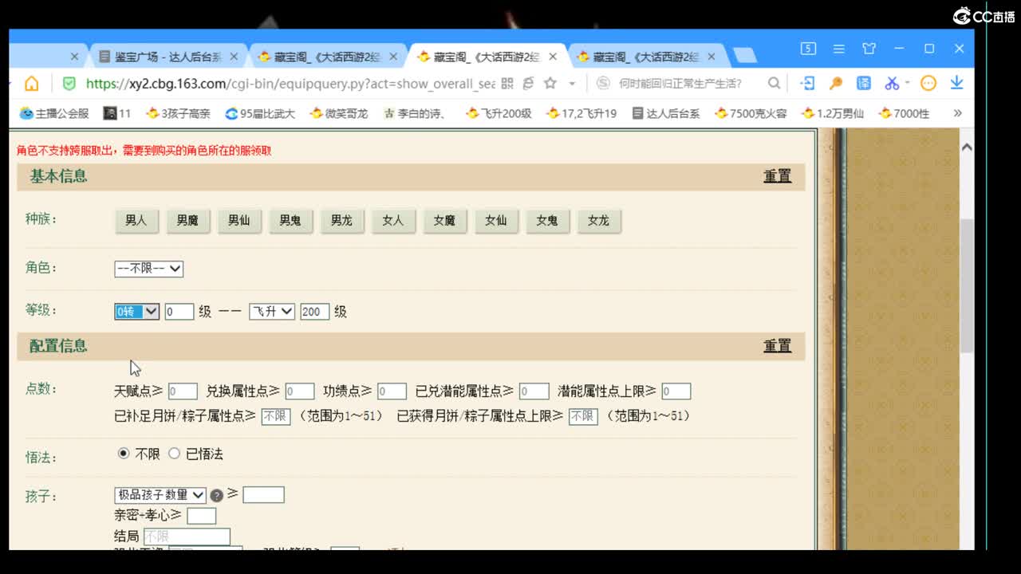Image resolution: width=1021 pixels, height=574 pixels.
Task: Select race 男魔
Action: click(187, 221)
